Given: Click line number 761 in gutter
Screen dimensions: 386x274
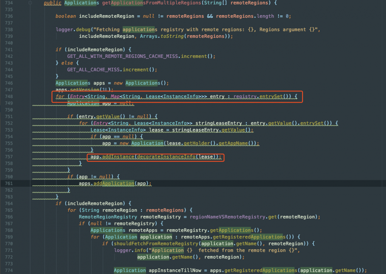Looking at the screenshot, I should click(8, 183).
